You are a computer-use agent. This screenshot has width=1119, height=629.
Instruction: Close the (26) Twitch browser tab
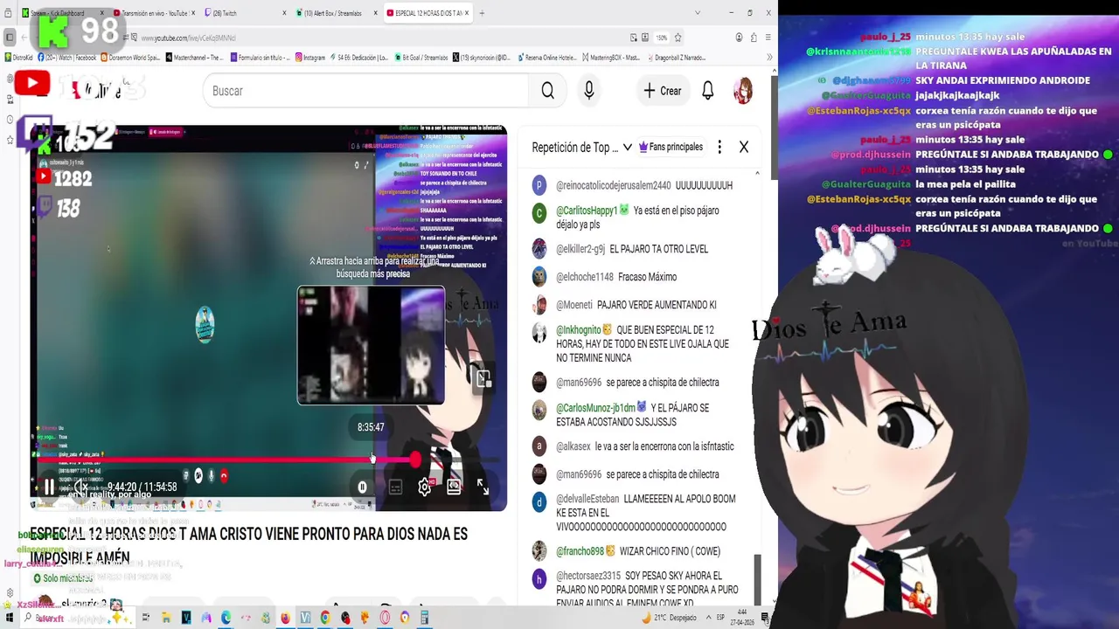click(284, 13)
